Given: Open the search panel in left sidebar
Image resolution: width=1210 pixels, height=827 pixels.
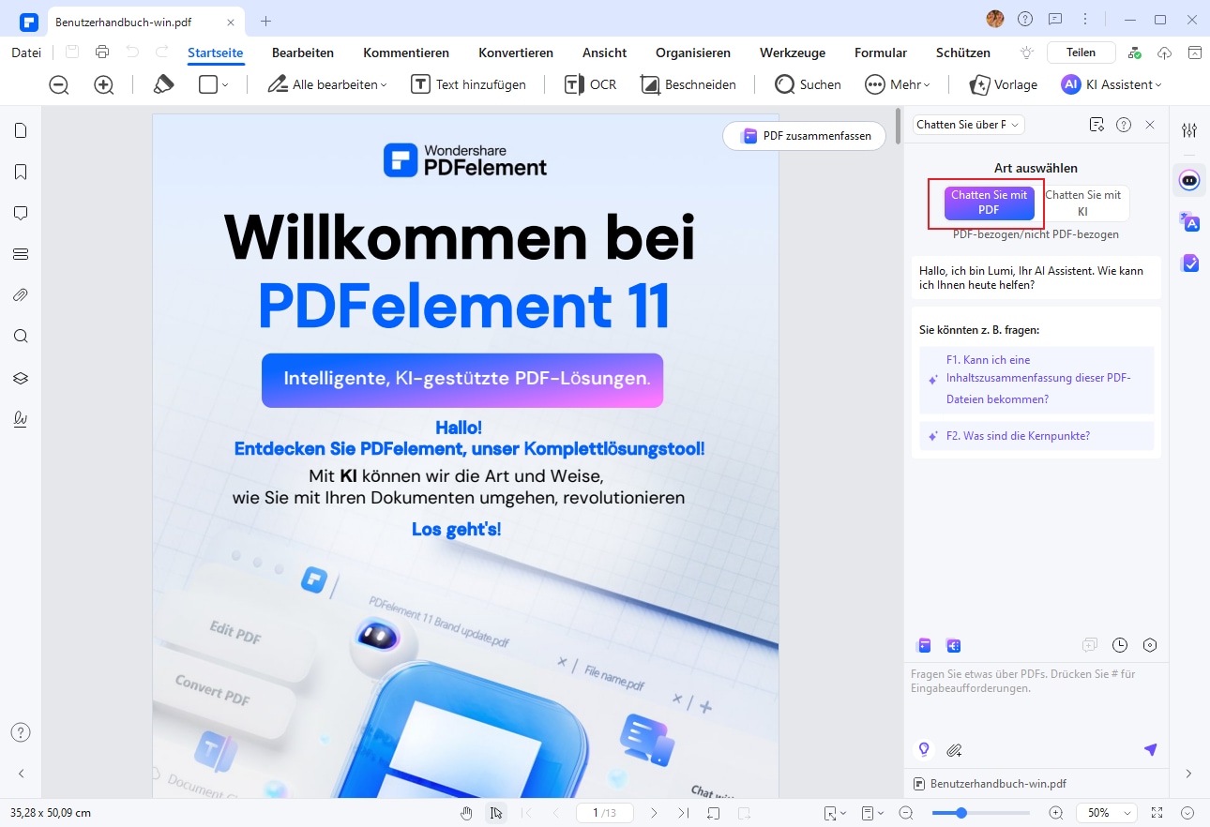Looking at the screenshot, I should [x=21, y=337].
